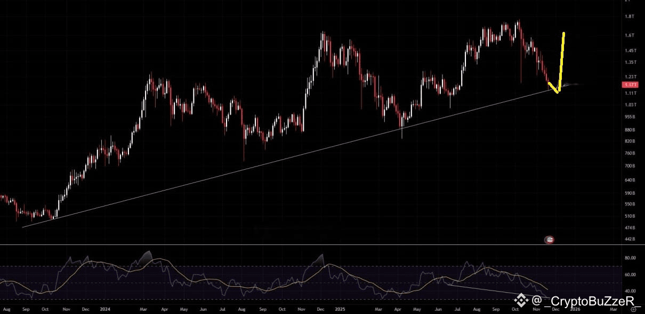Click the 1.8T price axis label
The height and width of the screenshot is (314, 645).
(629, 16)
